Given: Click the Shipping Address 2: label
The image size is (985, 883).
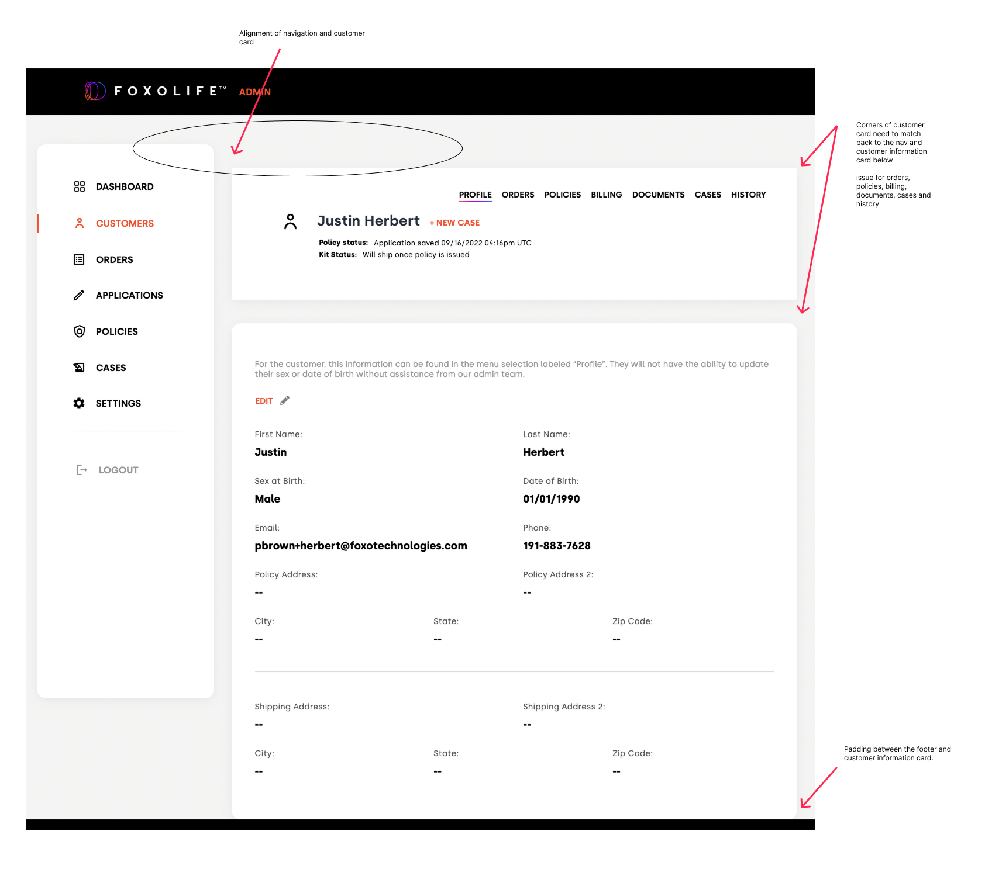Looking at the screenshot, I should click(564, 707).
